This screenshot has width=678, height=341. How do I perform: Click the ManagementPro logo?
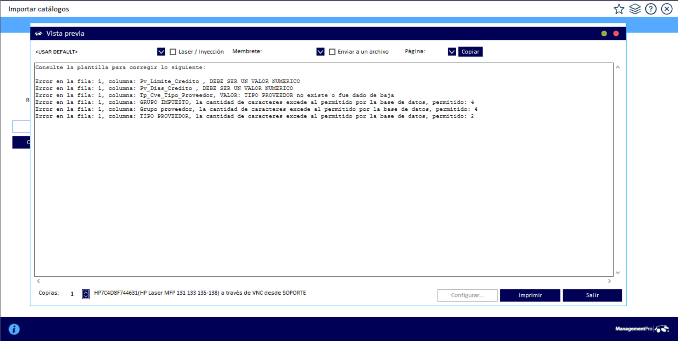tap(642, 329)
